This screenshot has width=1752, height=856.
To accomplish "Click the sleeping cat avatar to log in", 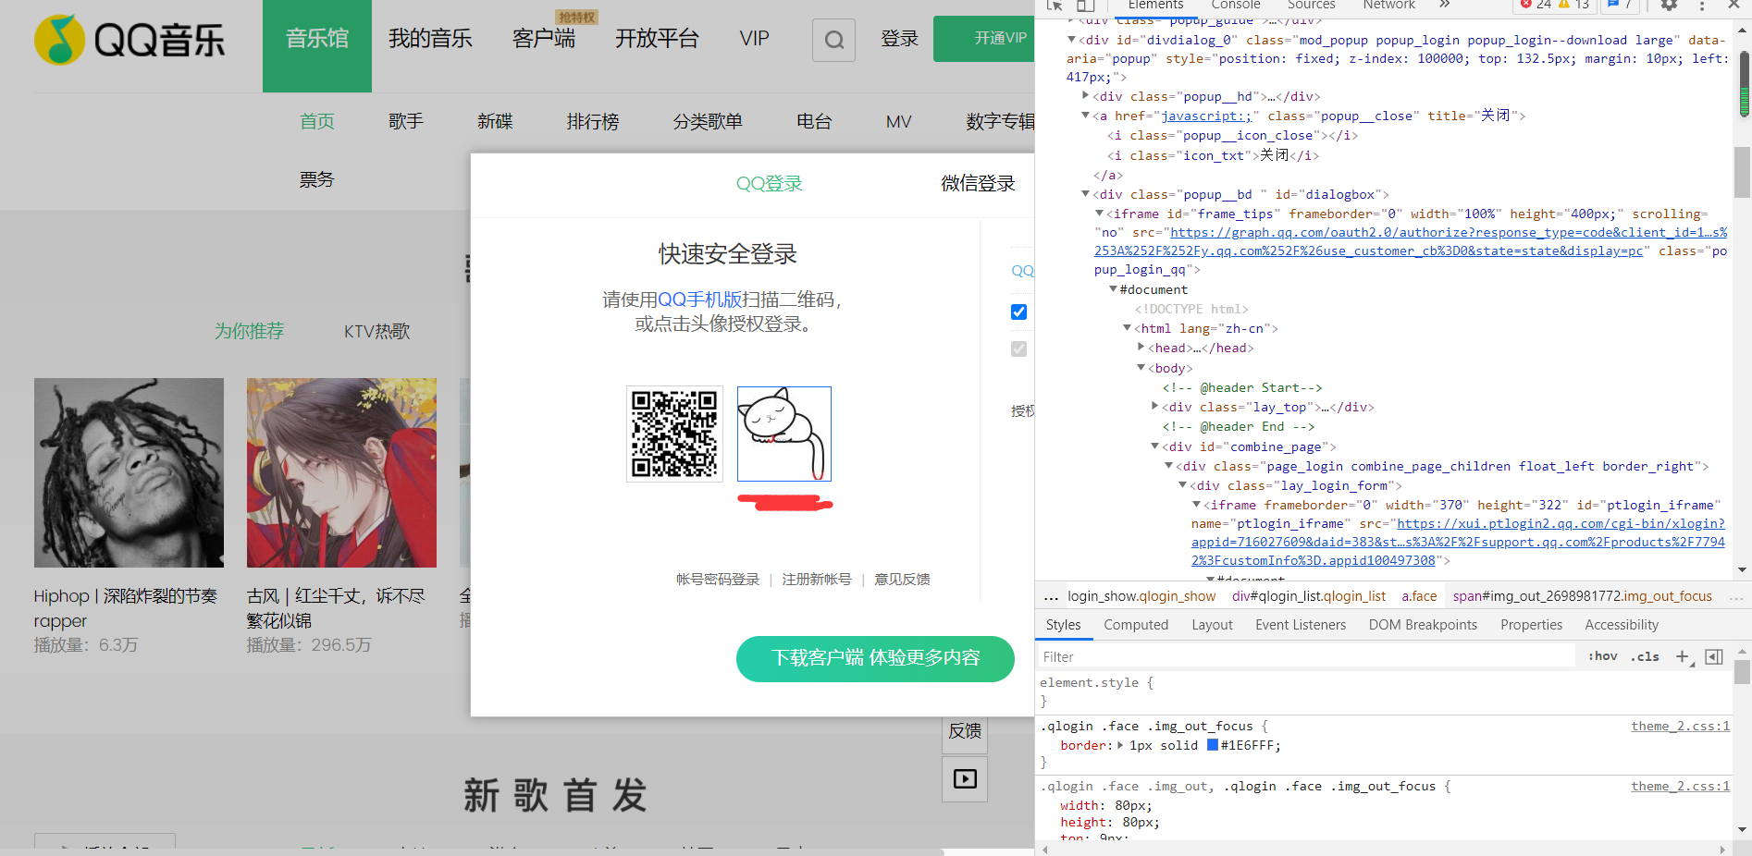I will pyautogui.click(x=784, y=434).
